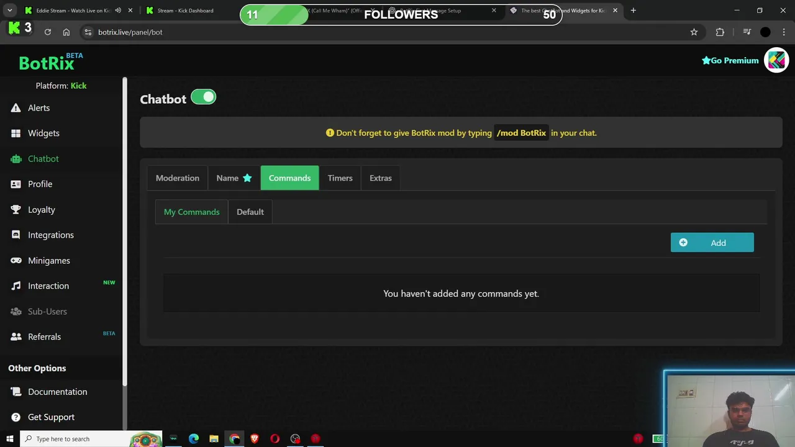Image resolution: width=795 pixels, height=447 pixels.
Task: Click the Go Premium link
Action: 730,60
